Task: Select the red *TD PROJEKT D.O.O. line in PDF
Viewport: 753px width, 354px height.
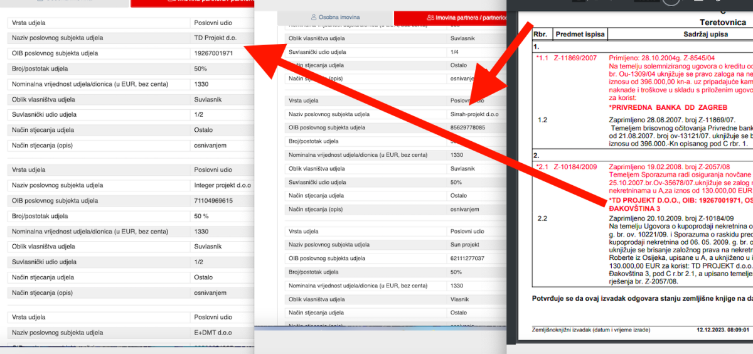Action: pyautogui.click(x=681, y=200)
